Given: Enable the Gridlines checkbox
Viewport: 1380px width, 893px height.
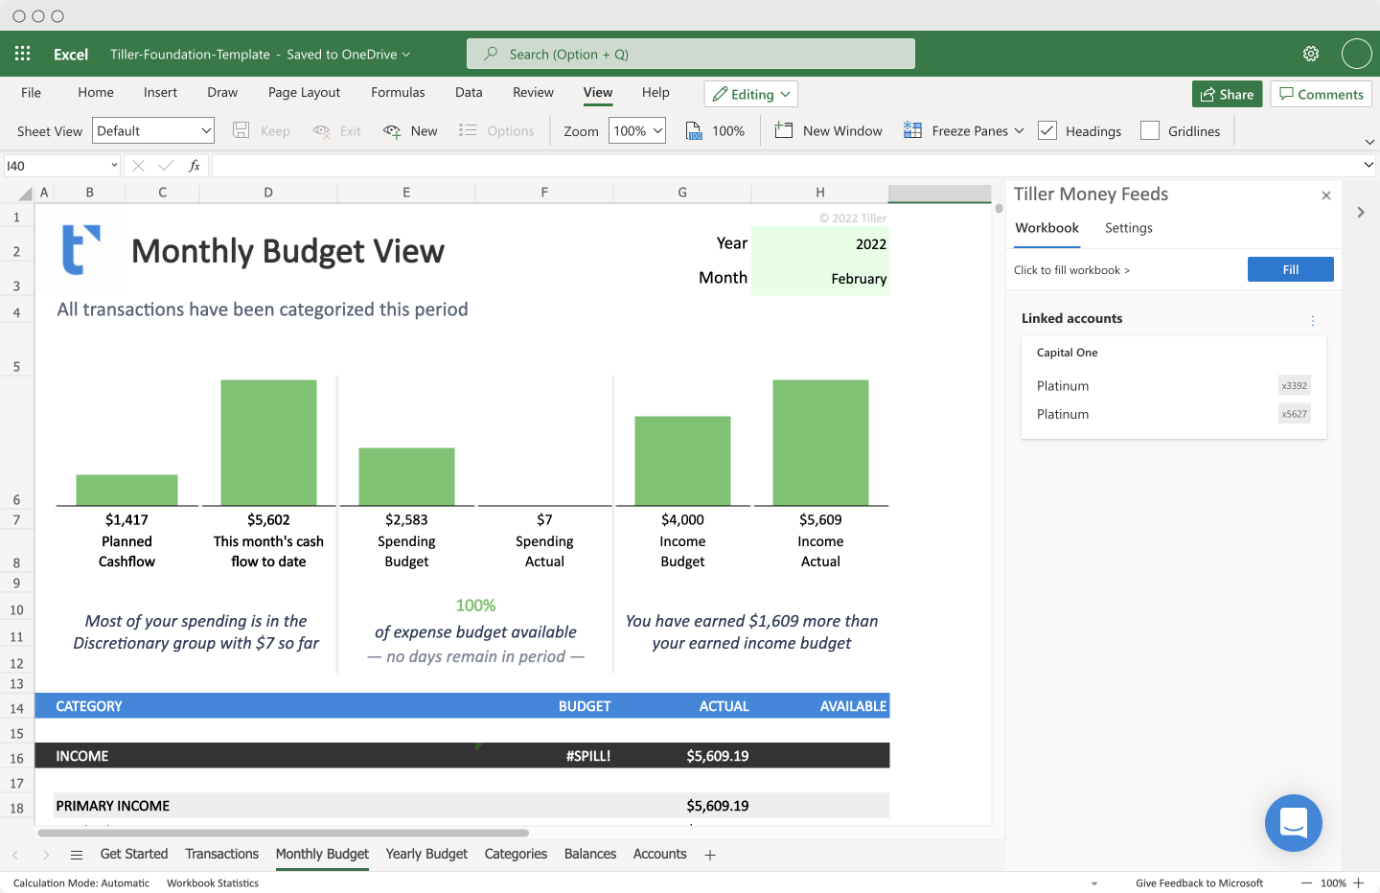Looking at the screenshot, I should point(1150,130).
